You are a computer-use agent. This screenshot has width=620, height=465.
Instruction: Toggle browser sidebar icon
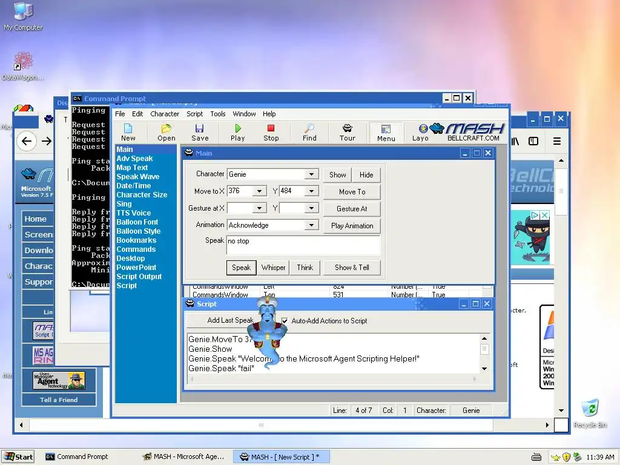click(x=533, y=141)
